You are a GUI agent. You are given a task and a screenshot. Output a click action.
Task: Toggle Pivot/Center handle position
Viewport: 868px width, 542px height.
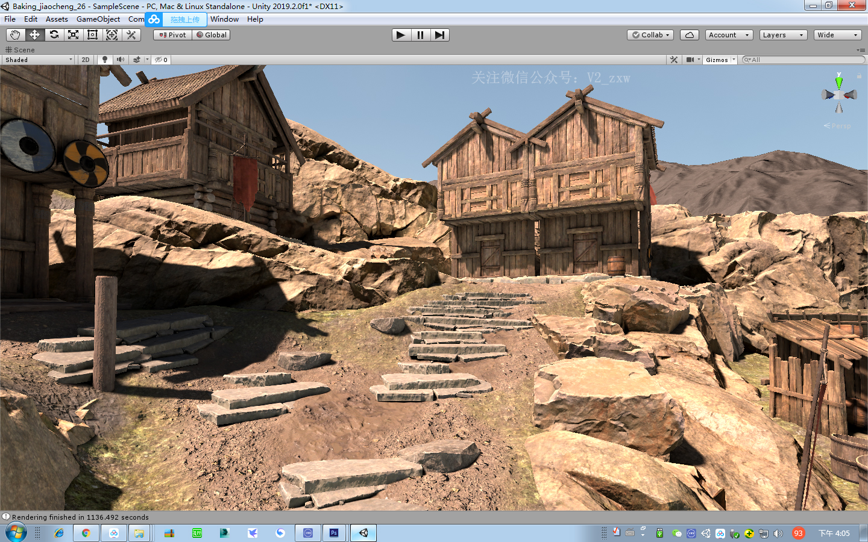pyautogui.click(x=172, y=35)
